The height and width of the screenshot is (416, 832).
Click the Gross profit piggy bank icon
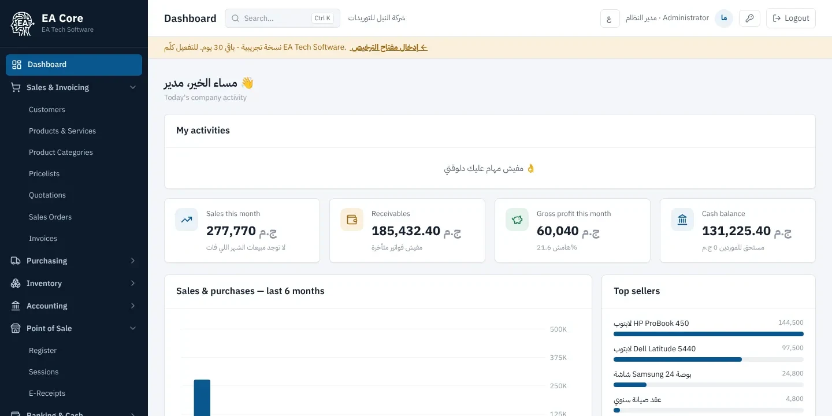point(517,220)
